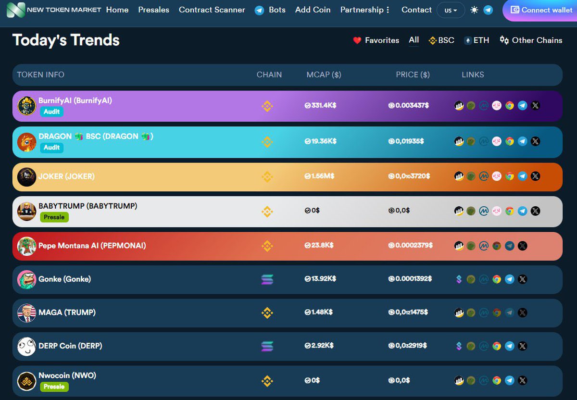Image resolution: width=577 pixels, height=400 pixels.
Task: Click the CoinMarketCap icon in BurnifyAI row
Action: (484, 105)
